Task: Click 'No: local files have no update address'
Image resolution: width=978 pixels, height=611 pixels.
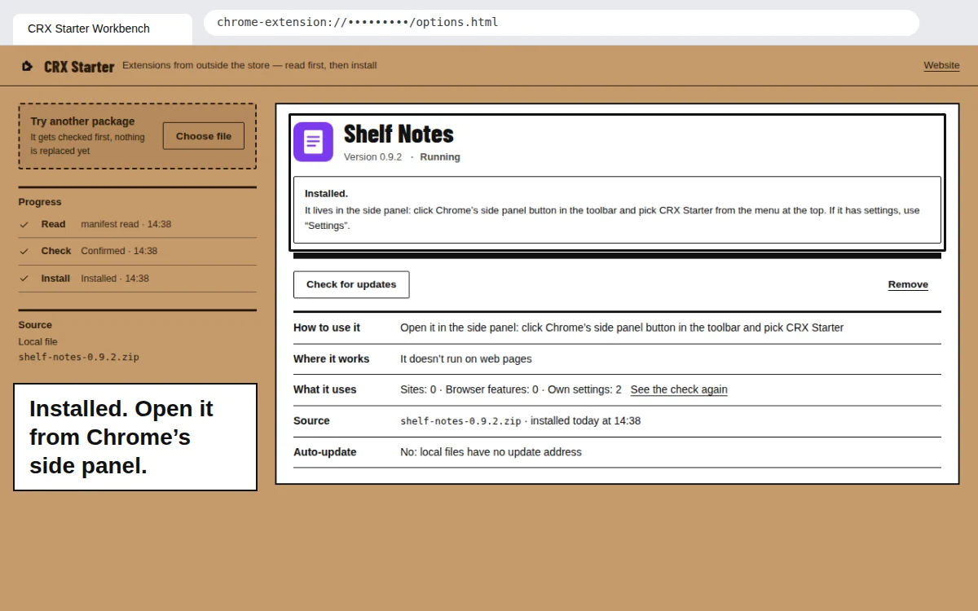Action: click(x=491, y=452)
